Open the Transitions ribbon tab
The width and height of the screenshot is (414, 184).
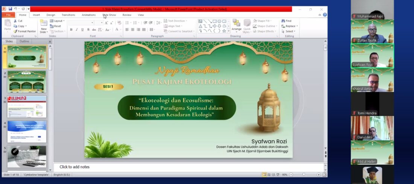pos(68,15)
